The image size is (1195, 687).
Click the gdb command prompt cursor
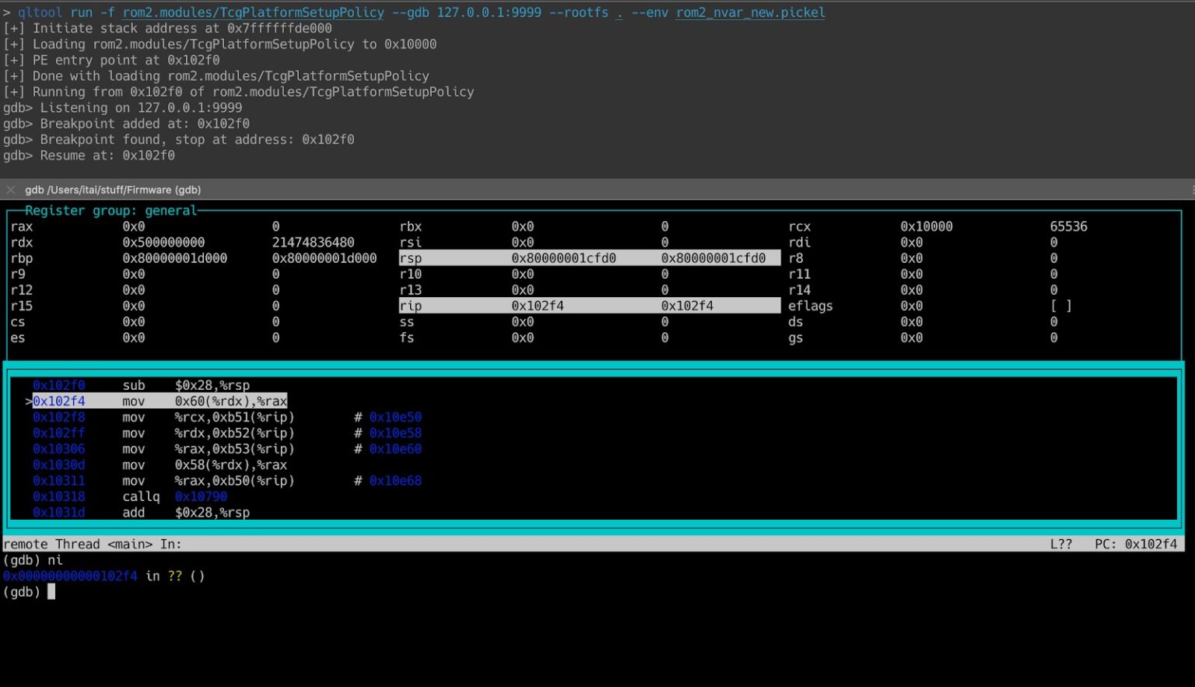coord(51,592)
